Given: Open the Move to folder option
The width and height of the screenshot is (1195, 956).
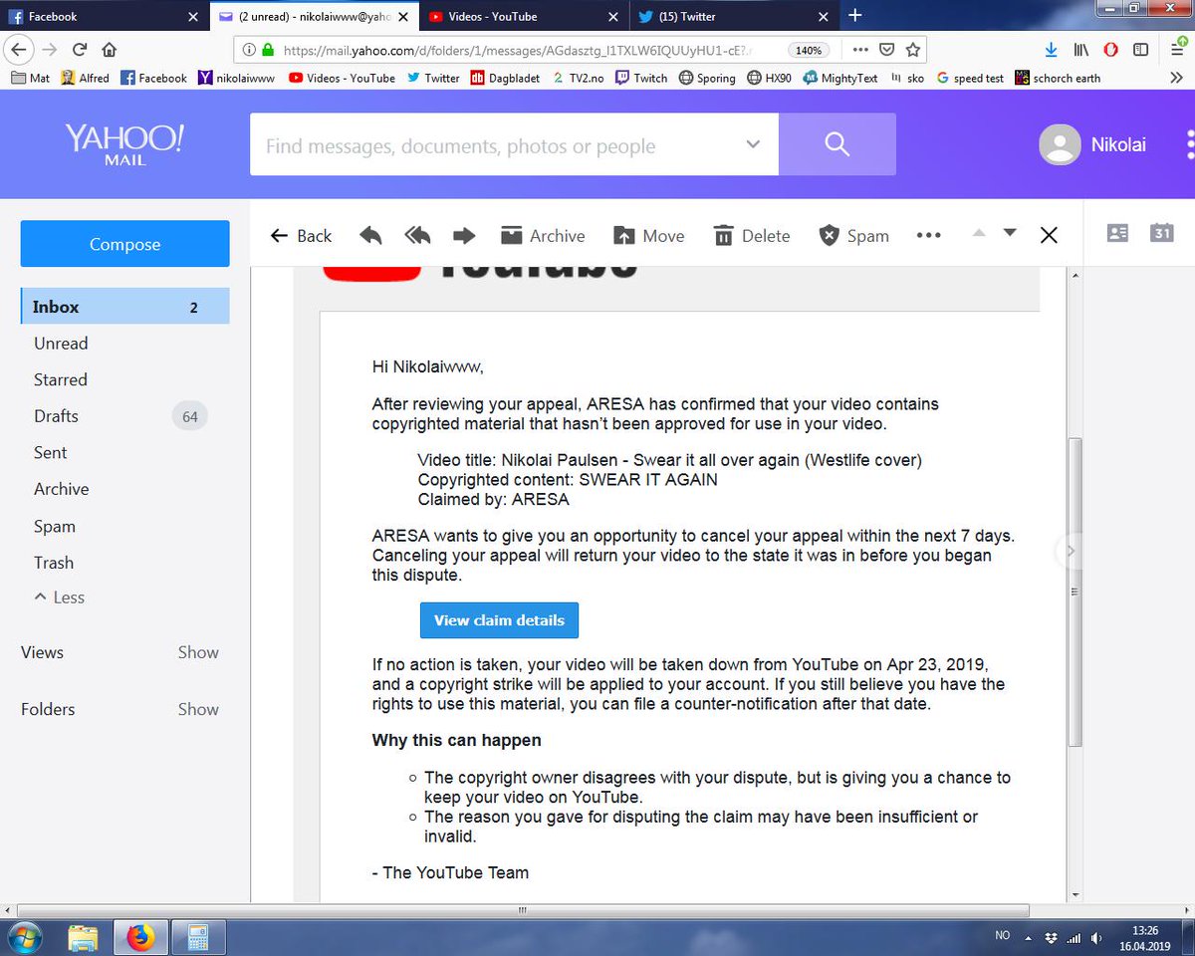Looking at the screenshot, I should 649,236.
